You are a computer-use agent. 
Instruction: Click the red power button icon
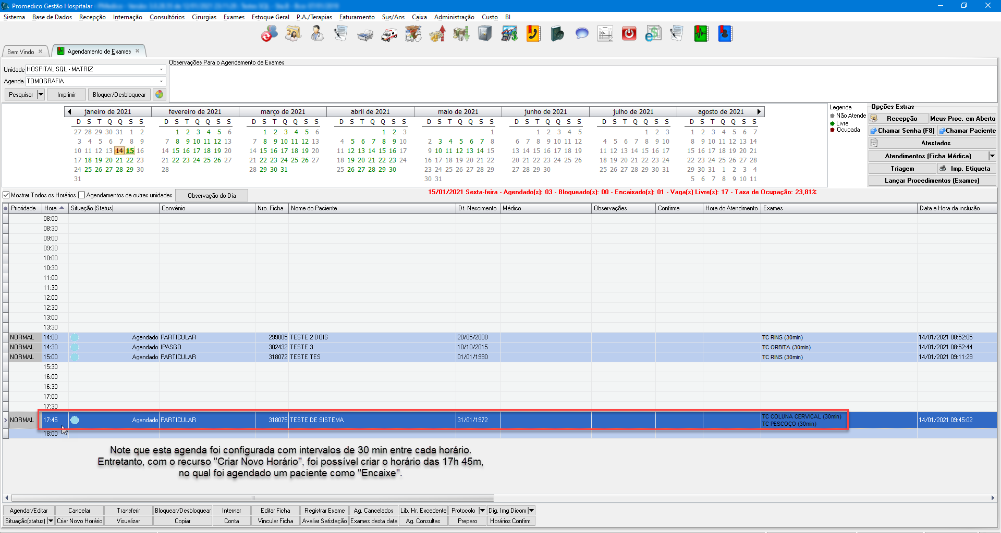[629, 34]
